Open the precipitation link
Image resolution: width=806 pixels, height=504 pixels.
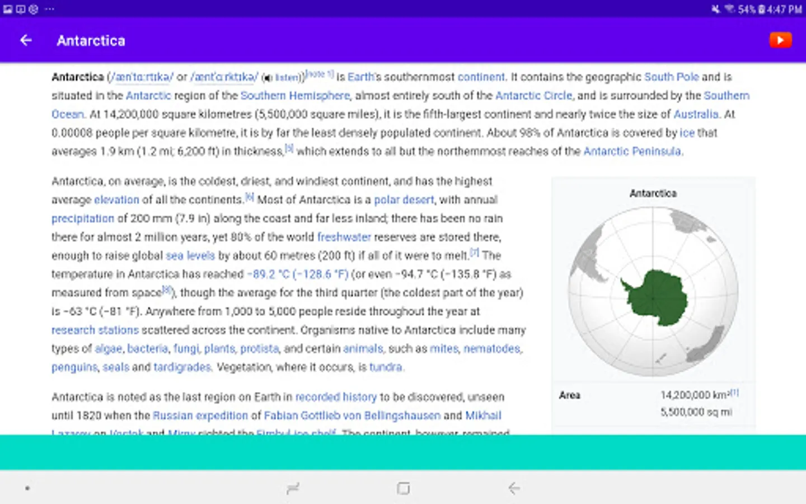tap(83, 218)
